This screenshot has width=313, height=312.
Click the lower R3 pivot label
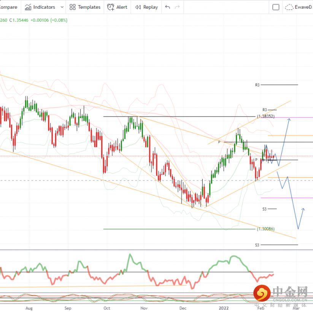(x=264, y=110)
